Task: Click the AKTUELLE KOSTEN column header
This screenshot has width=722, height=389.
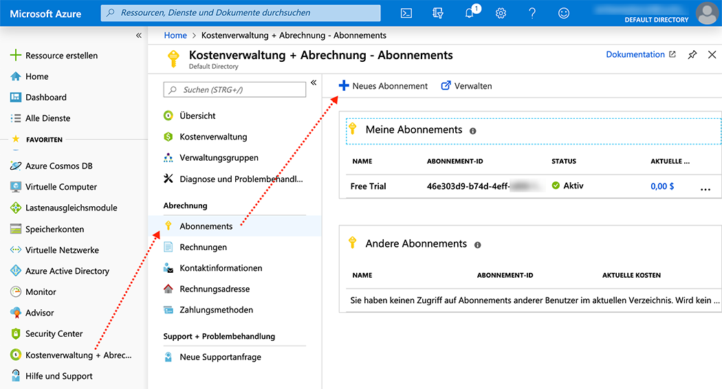Action: pos(631,276)
